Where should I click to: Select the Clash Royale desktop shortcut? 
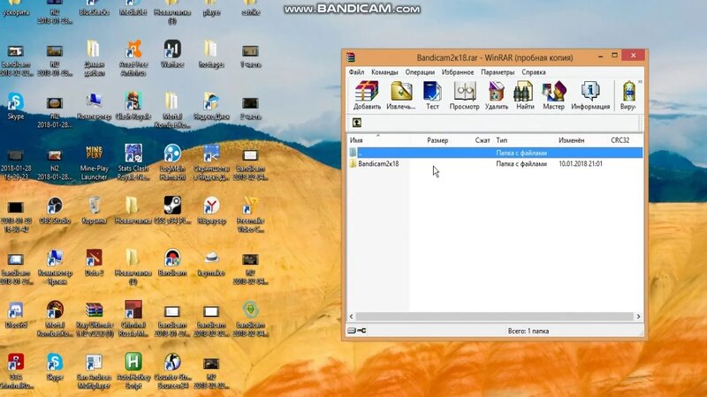[133, 106]
